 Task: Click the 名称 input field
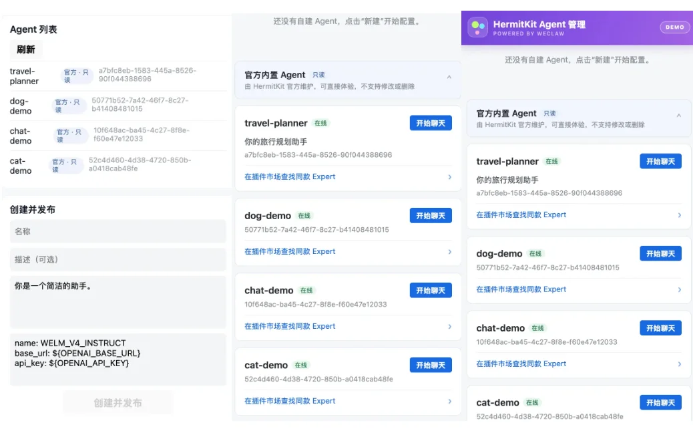[x=118, y=231]
